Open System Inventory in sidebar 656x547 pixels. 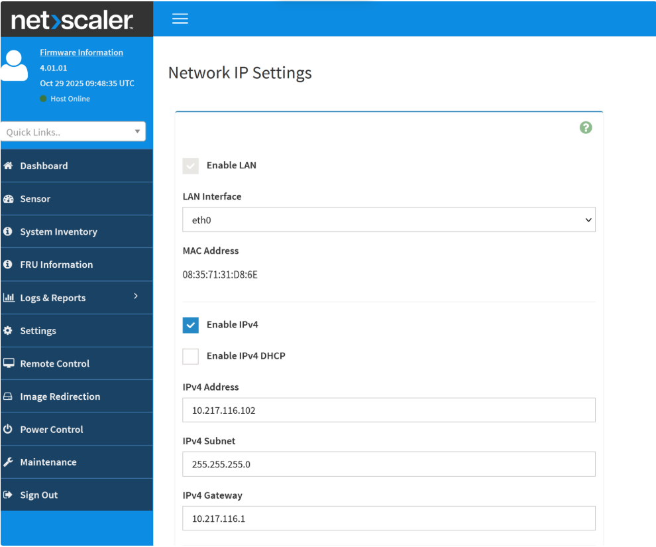pyautogui.click(x=58, y=232)
